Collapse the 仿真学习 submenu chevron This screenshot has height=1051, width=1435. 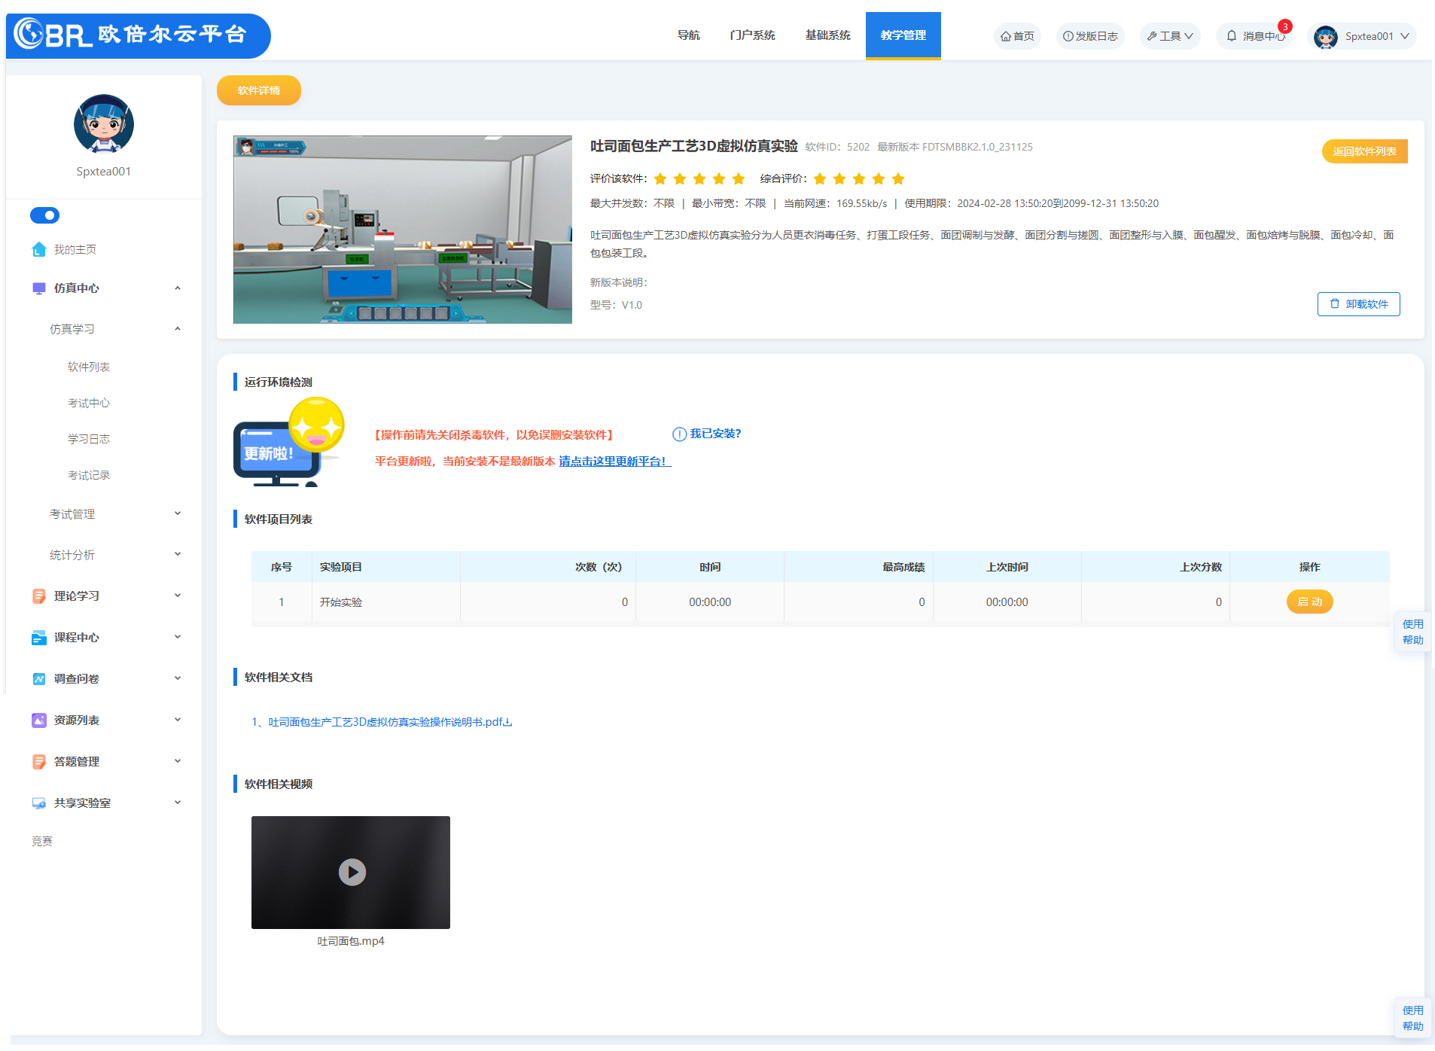[178, 329]
